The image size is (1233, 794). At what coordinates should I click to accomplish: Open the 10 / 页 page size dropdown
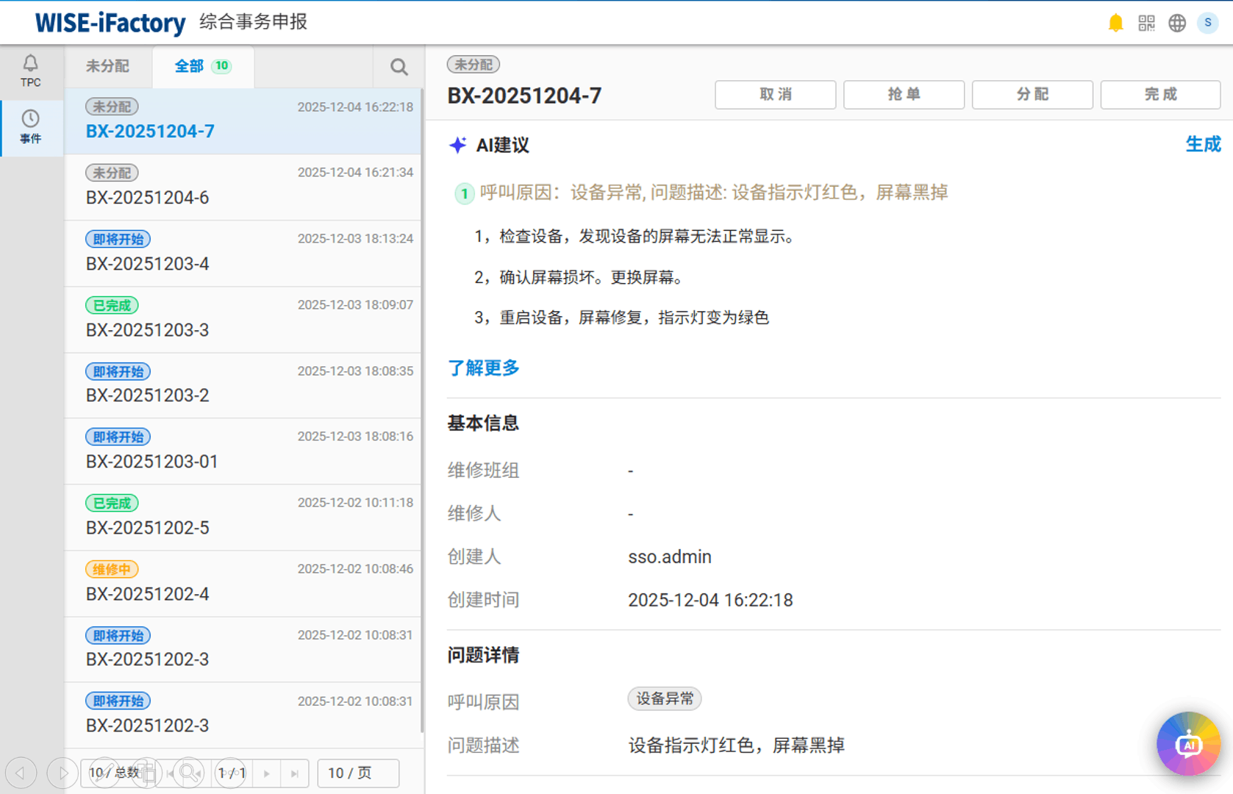358,773
